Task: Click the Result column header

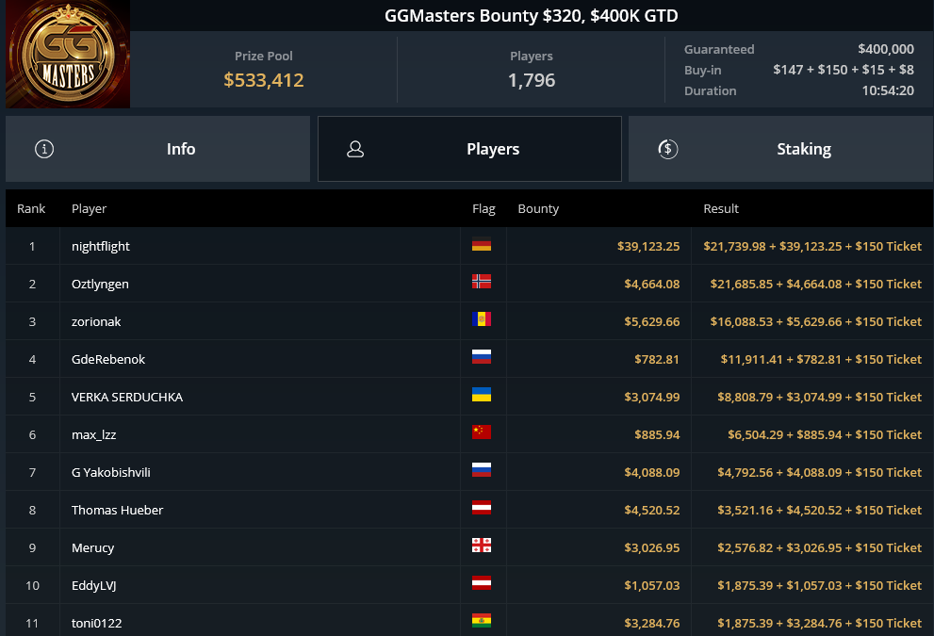Action: (x=721, y=208)
